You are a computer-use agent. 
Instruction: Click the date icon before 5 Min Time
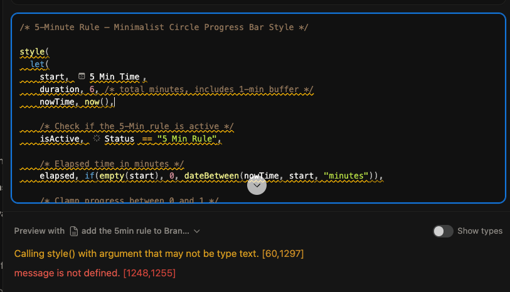82,76
